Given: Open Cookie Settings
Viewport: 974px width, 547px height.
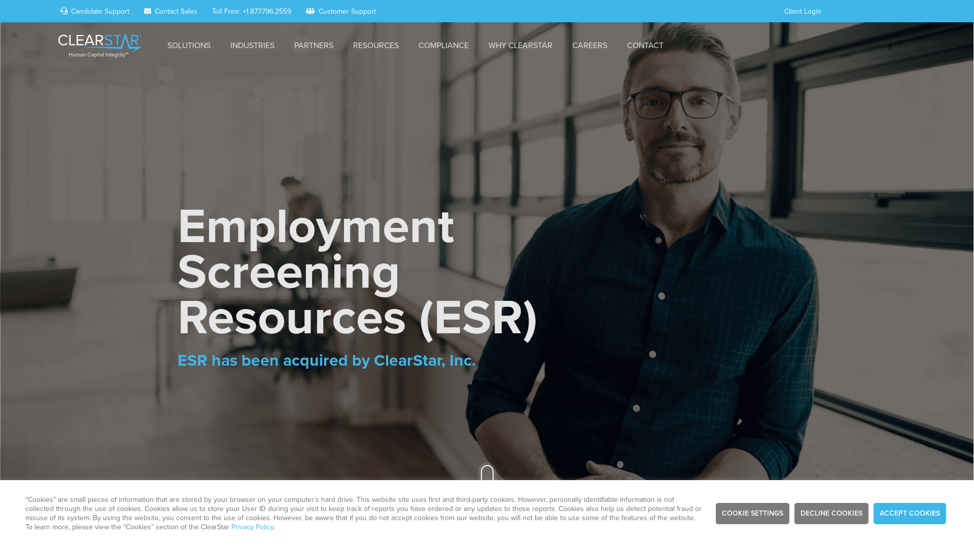Looking at the screenshot, I should 752,514.
